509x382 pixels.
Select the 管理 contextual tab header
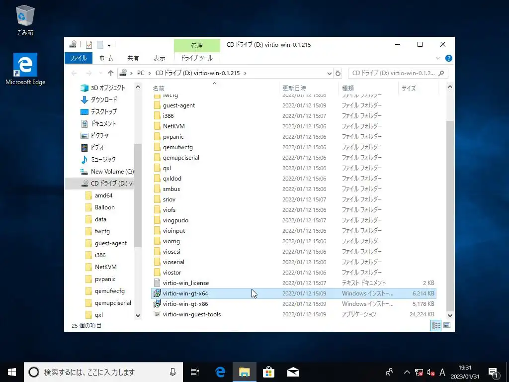(197, 45)
